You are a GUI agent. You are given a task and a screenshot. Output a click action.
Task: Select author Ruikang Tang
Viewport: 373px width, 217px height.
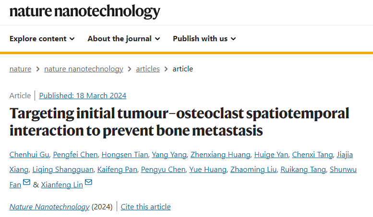coord(303,170)
